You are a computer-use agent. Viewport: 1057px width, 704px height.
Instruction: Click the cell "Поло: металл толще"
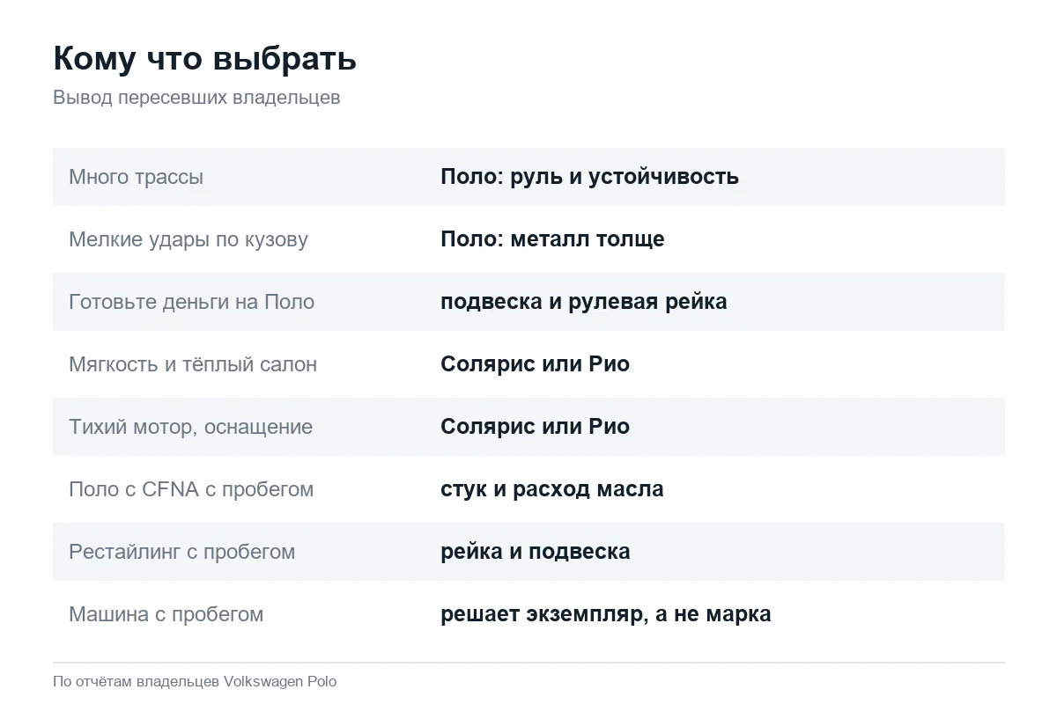(x=552, y=239)
